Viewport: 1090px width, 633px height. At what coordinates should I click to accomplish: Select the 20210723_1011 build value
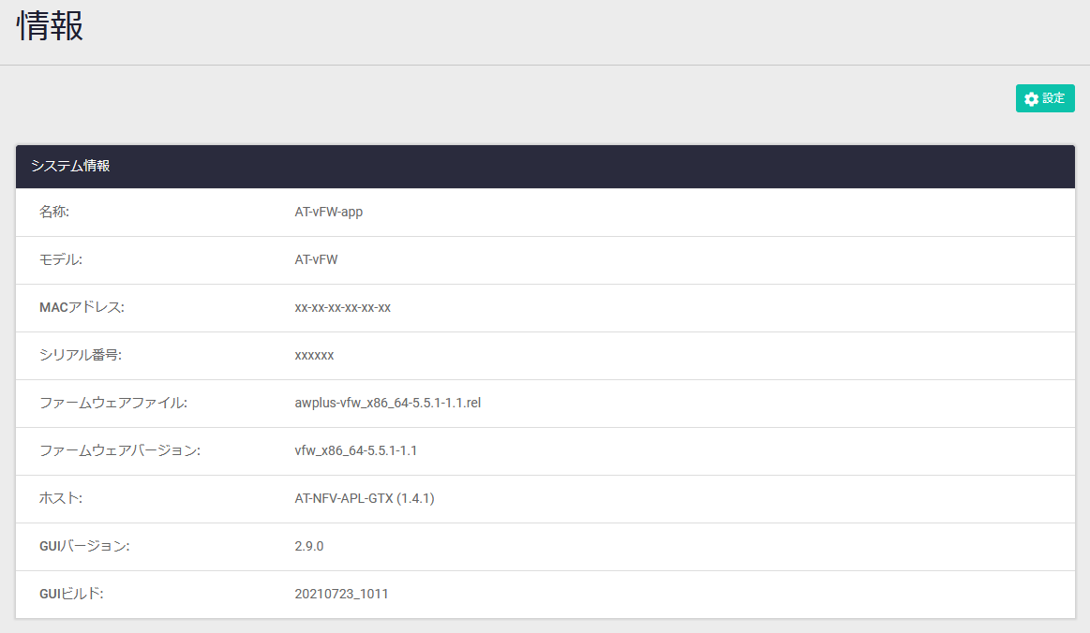click(341, 594)
